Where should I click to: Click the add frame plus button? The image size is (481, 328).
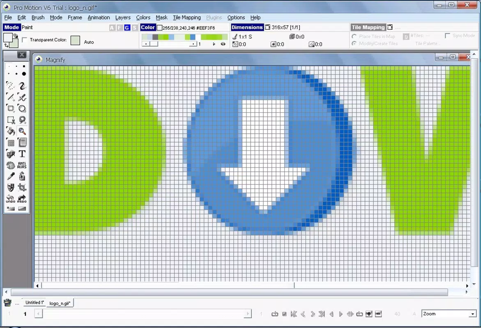pyautogui.click(x=369, y=314)
